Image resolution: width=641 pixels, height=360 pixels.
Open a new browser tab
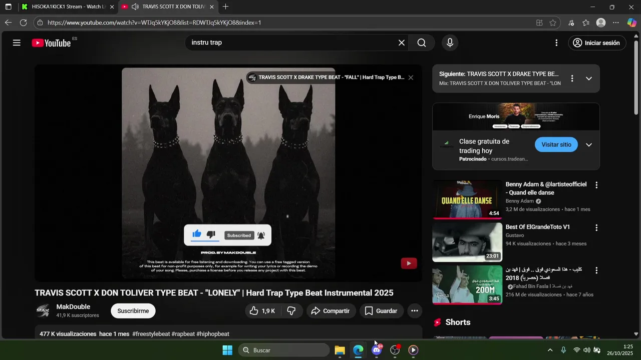(226, 7)
